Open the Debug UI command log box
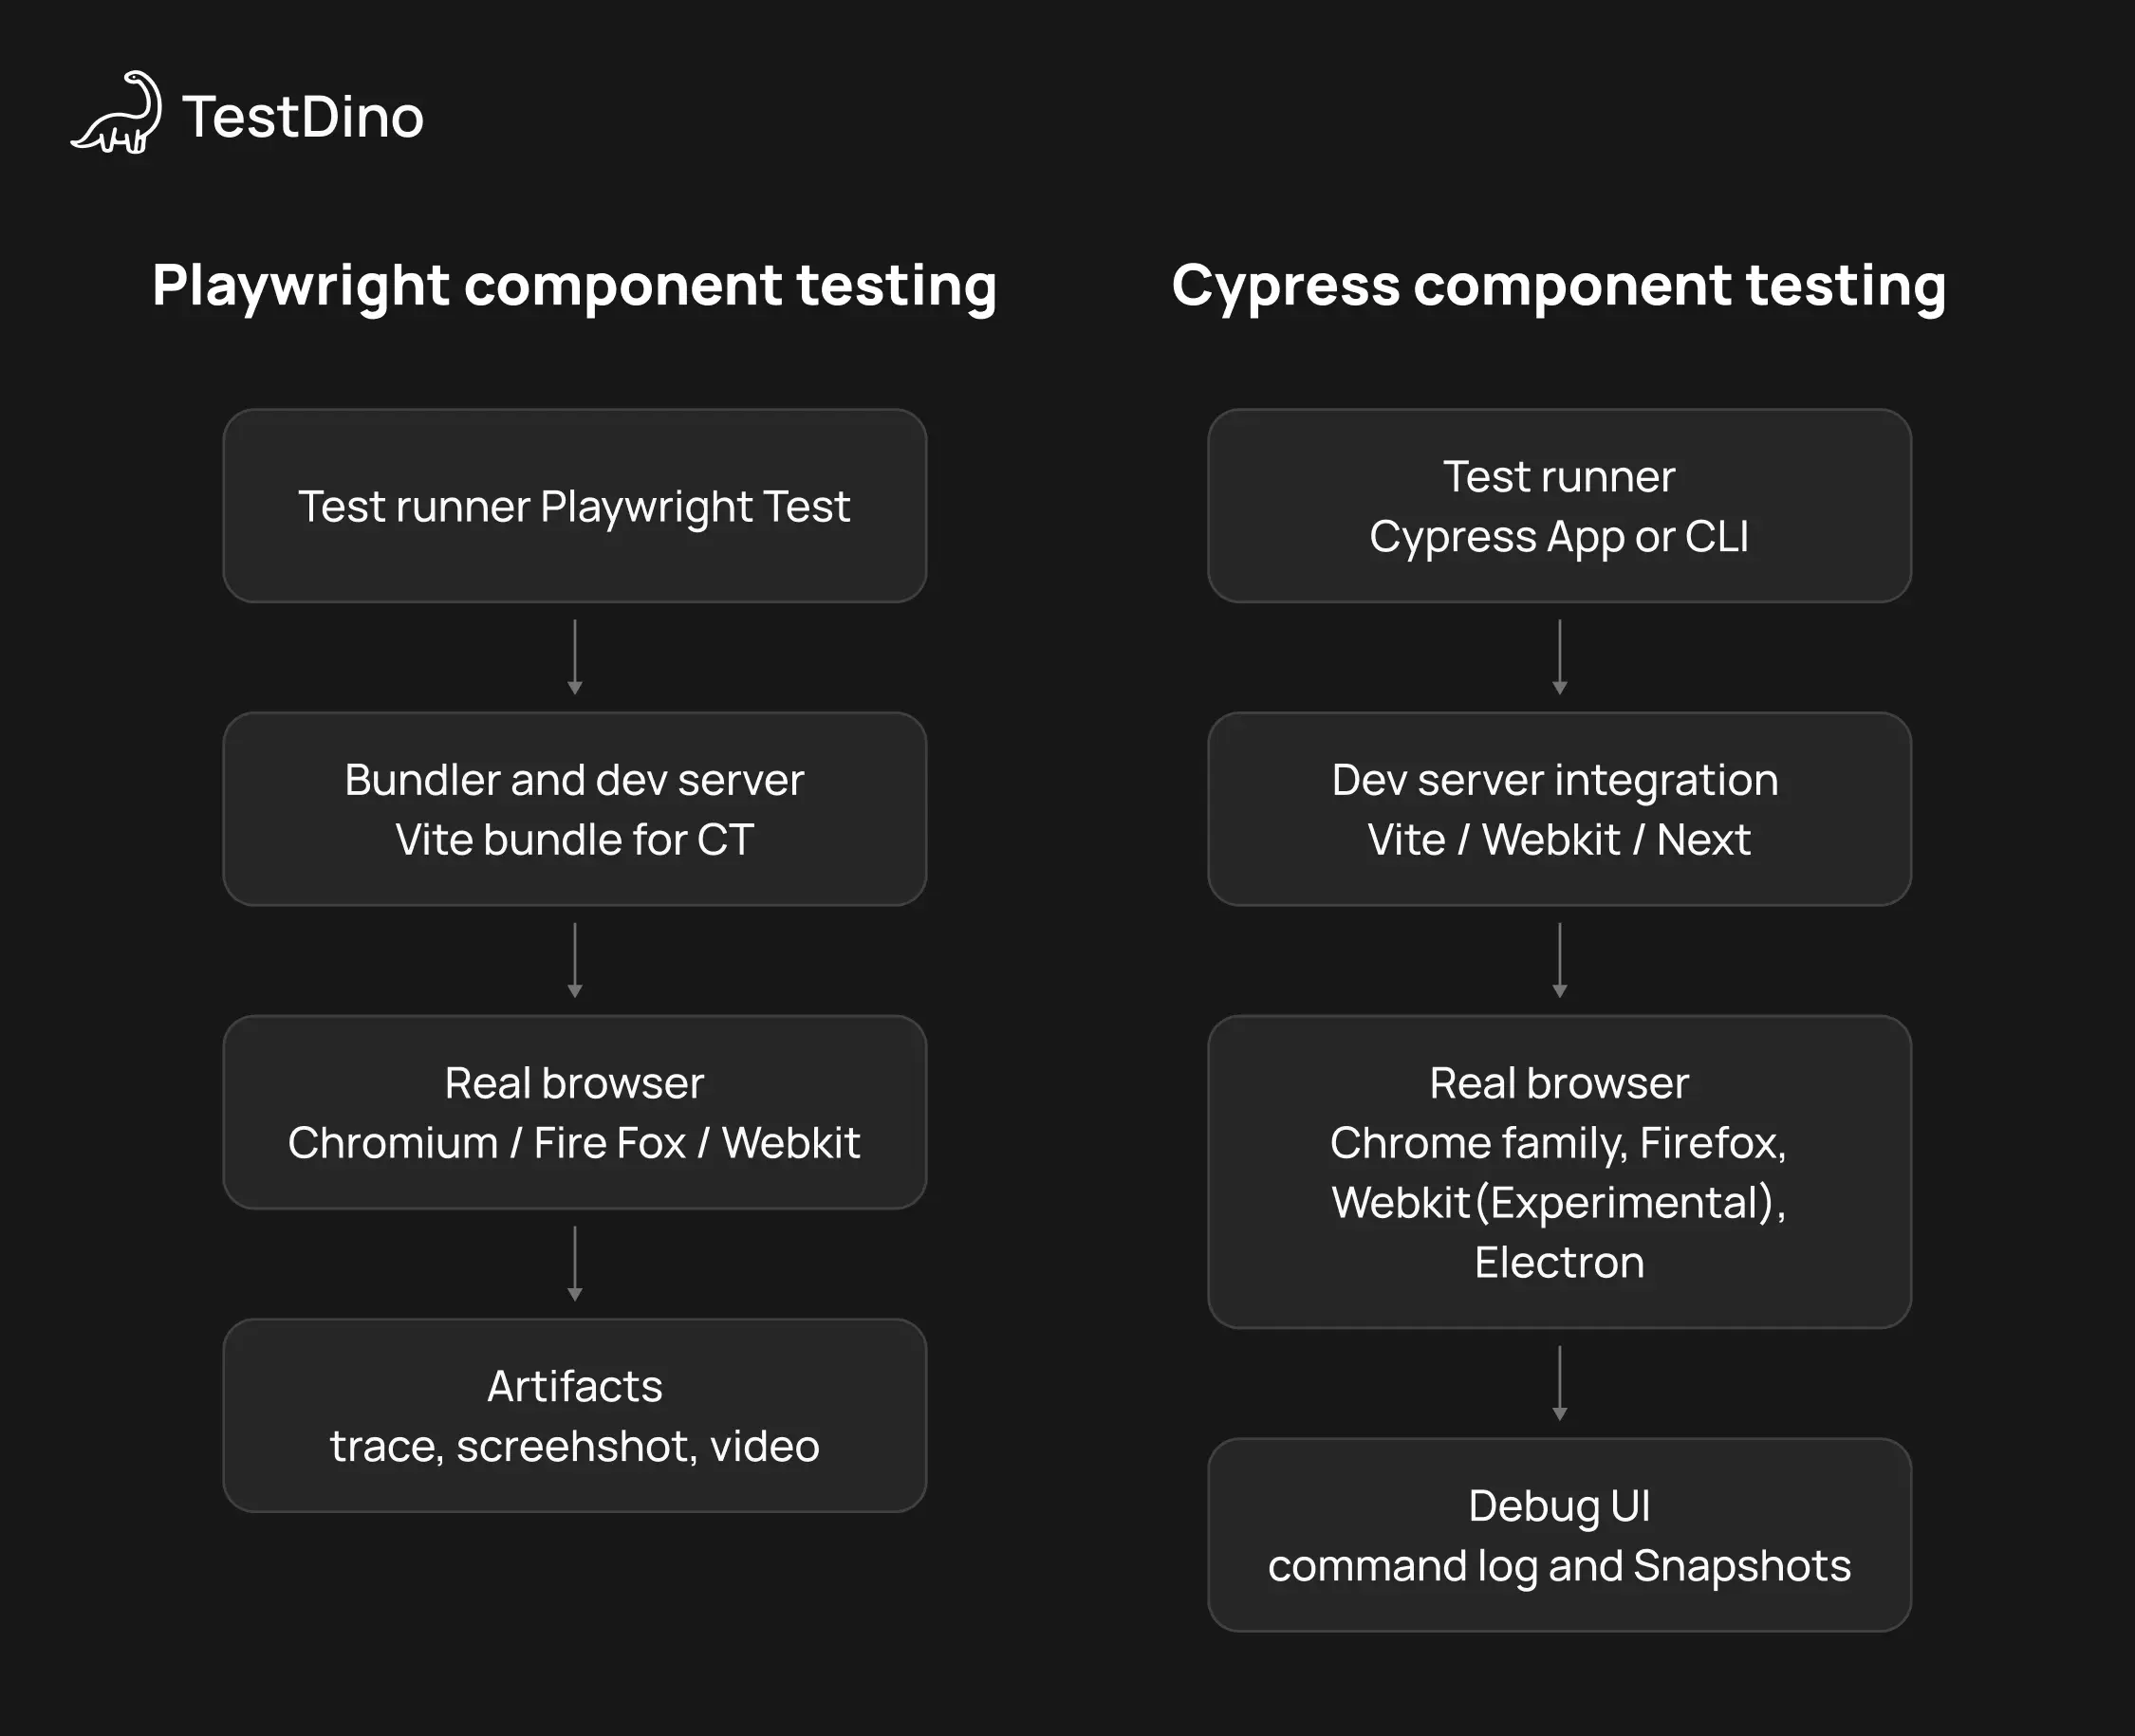The image size is (2135, 1736). coord(1559,1535)
